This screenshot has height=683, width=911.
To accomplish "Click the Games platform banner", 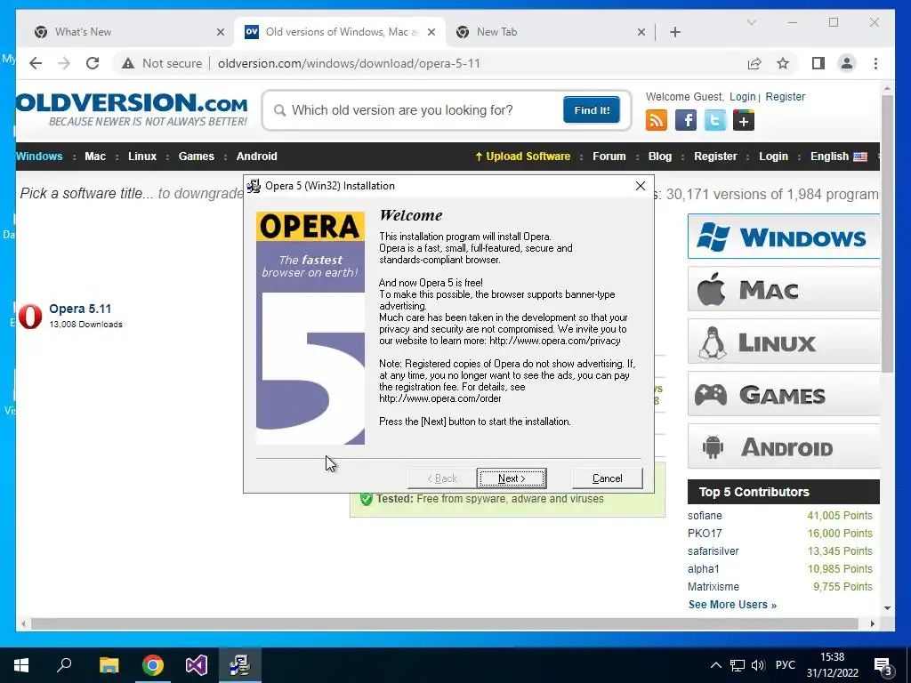I will click(783, 394).
